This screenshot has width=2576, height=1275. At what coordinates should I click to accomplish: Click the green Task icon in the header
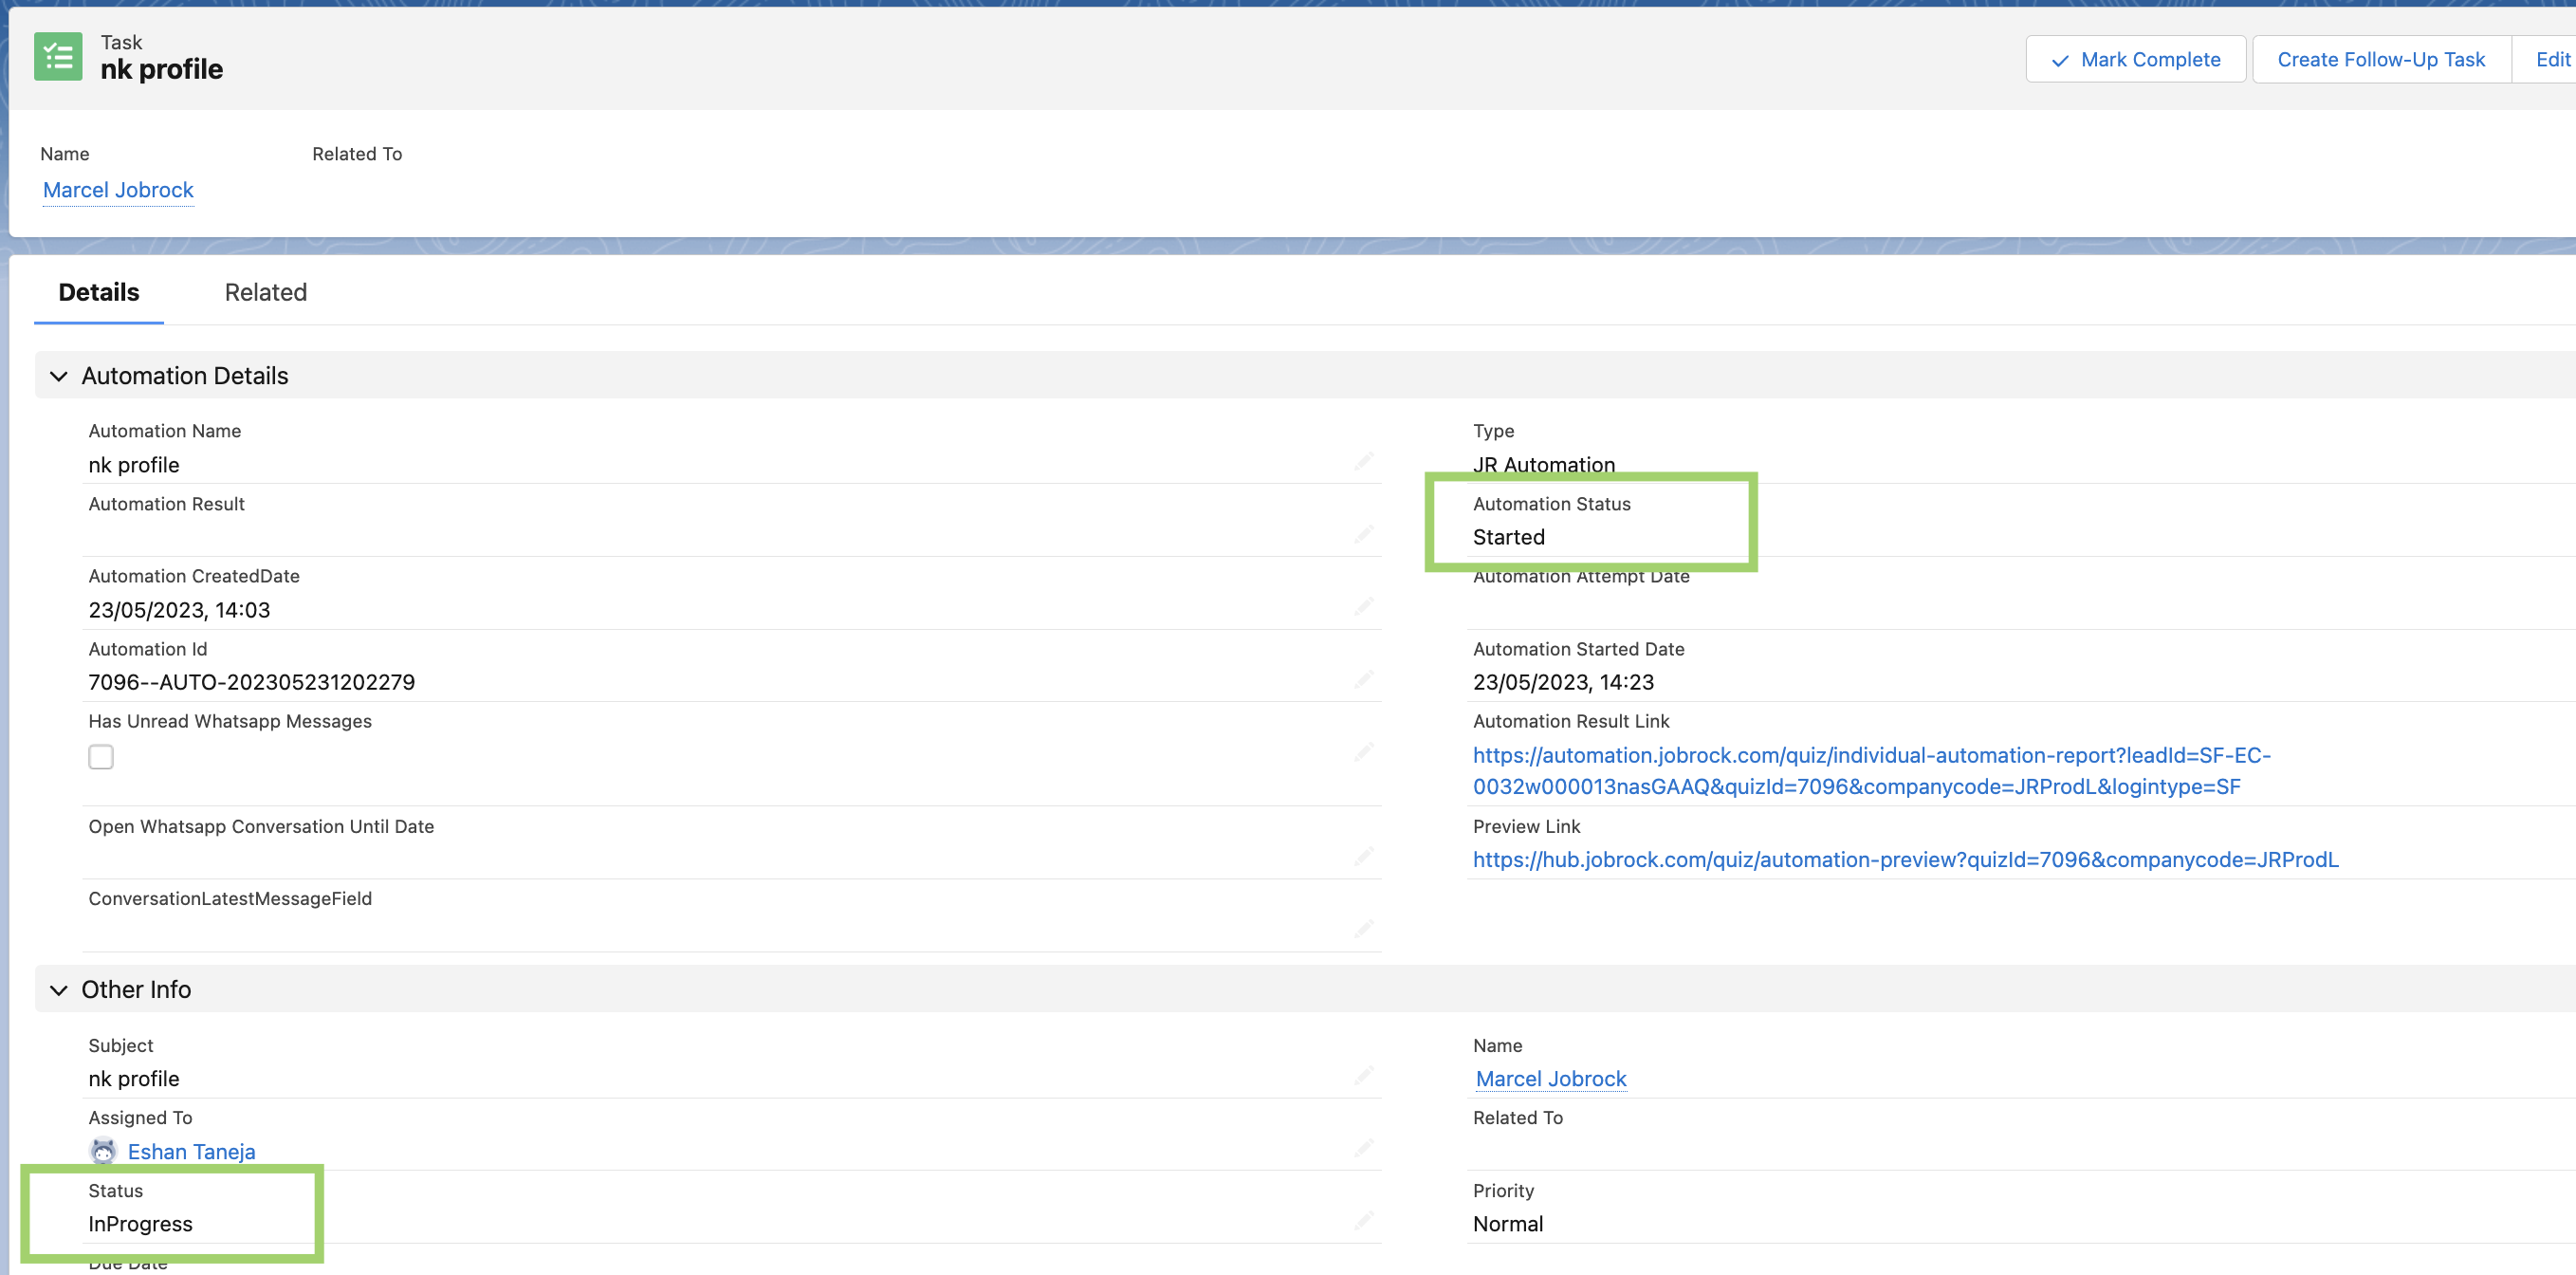pyautogui.click(x=58, y=56)
